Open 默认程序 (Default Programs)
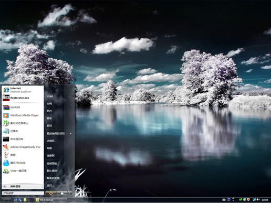Viewport: 271px width, 203px height. (x=59, y=171)
